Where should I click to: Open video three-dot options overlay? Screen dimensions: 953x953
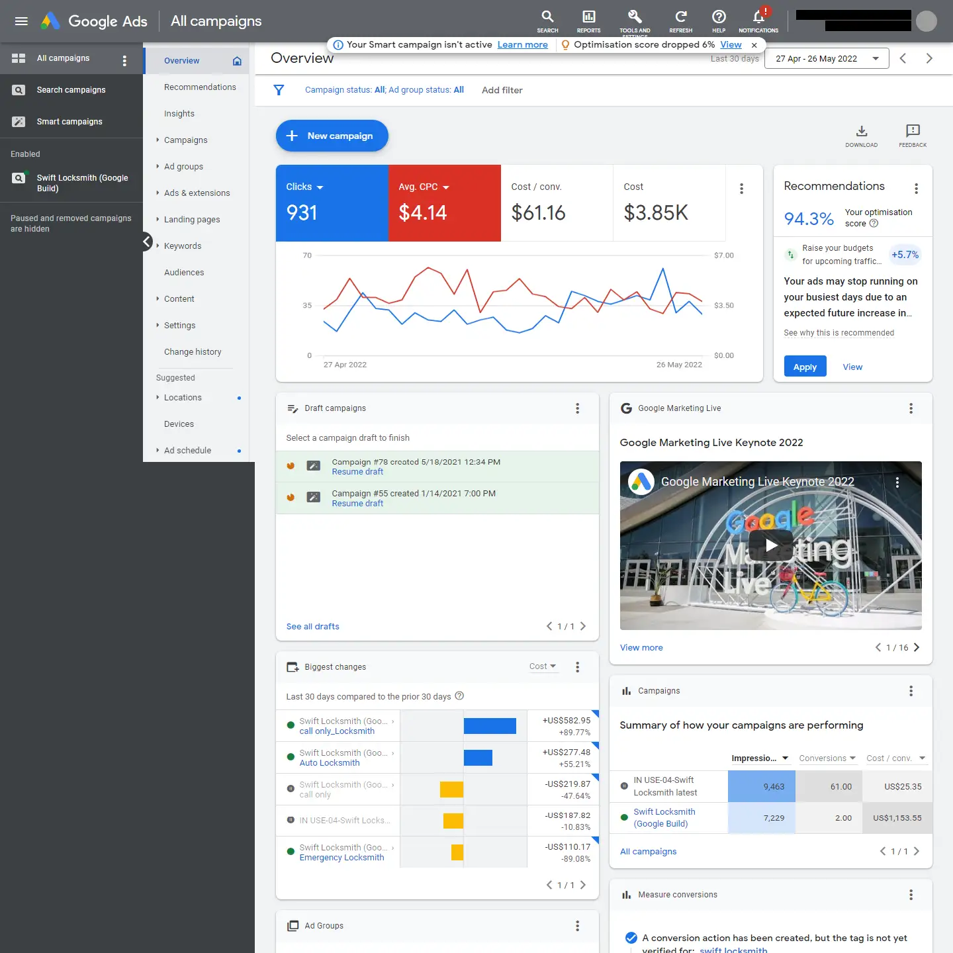coord(897,482)
